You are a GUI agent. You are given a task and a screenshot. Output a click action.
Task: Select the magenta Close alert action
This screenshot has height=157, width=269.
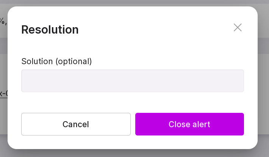pos(189,124)
